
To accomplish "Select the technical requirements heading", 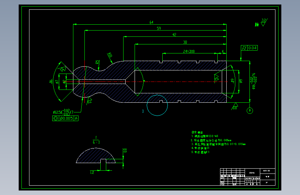I will (x=197, y=133).
